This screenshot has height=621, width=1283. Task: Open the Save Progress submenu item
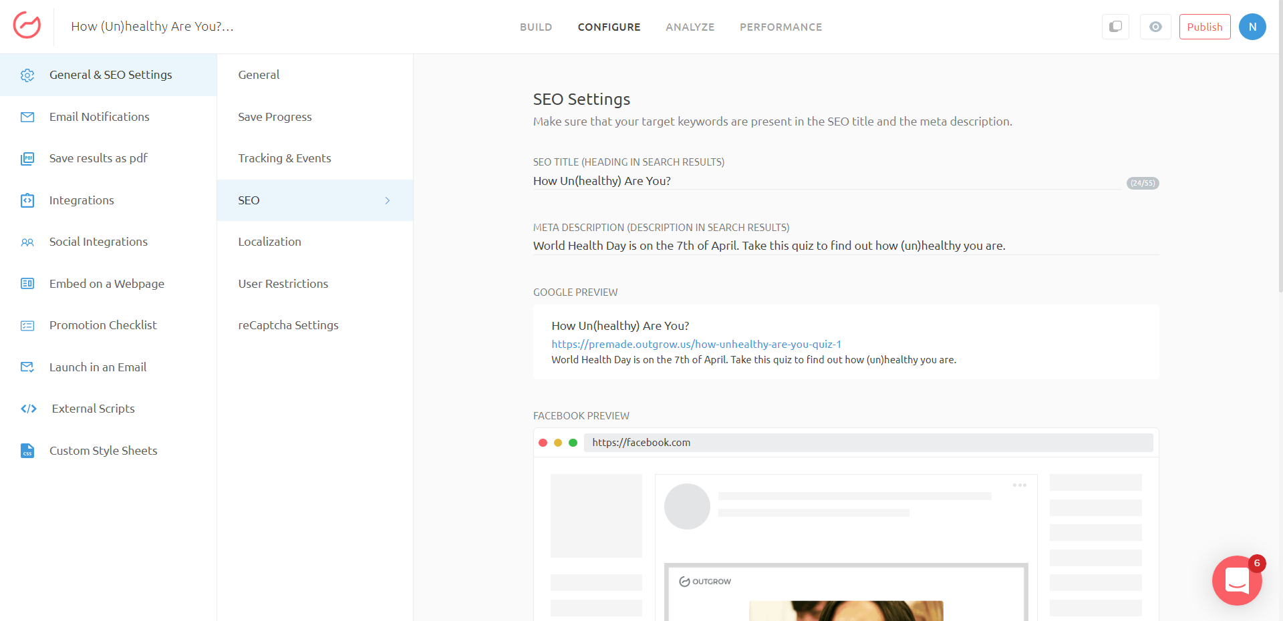pos(315,117)
